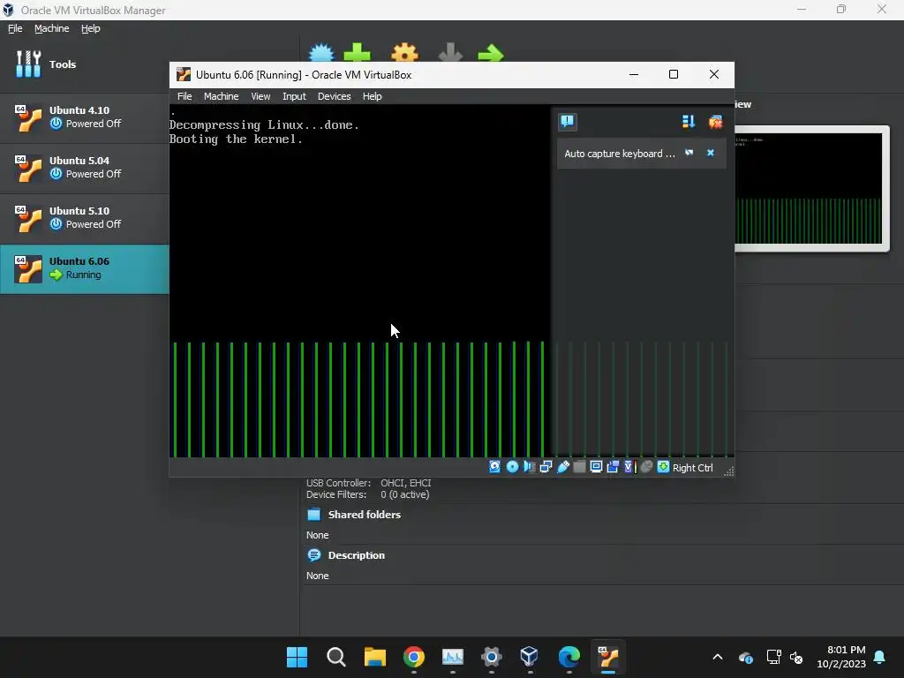This screenshot has height=678, width=904.
Task: Click the 'Right Ctrl' host key label
Action: click(x=692, y=468)
